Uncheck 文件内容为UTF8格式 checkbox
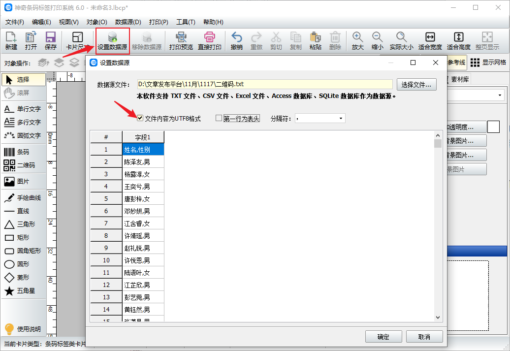510x351 pixels. pos(140,118)
